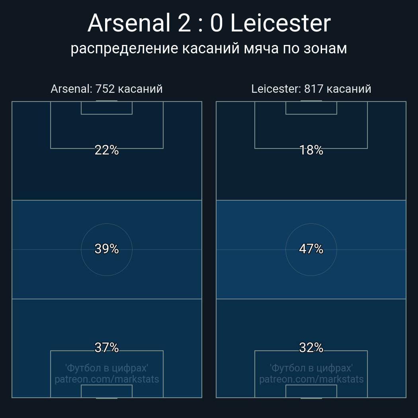
Task: Click Arsenal's 22% attacking zone label
Action: point(107,150)
